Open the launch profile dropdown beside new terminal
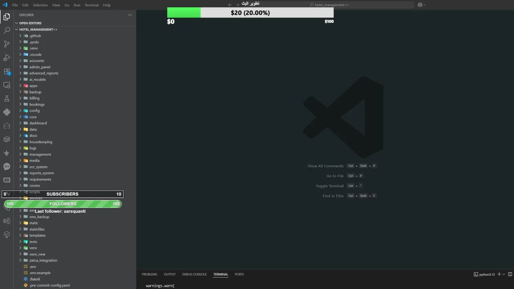 pyautogui.click(x=504, y=274)
